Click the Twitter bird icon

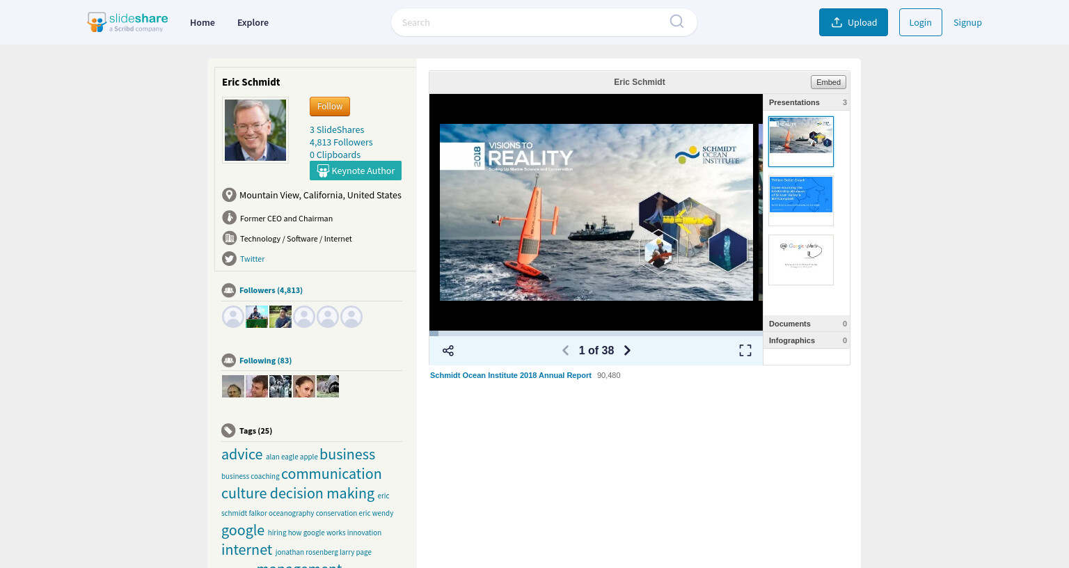tap(229, 258)
